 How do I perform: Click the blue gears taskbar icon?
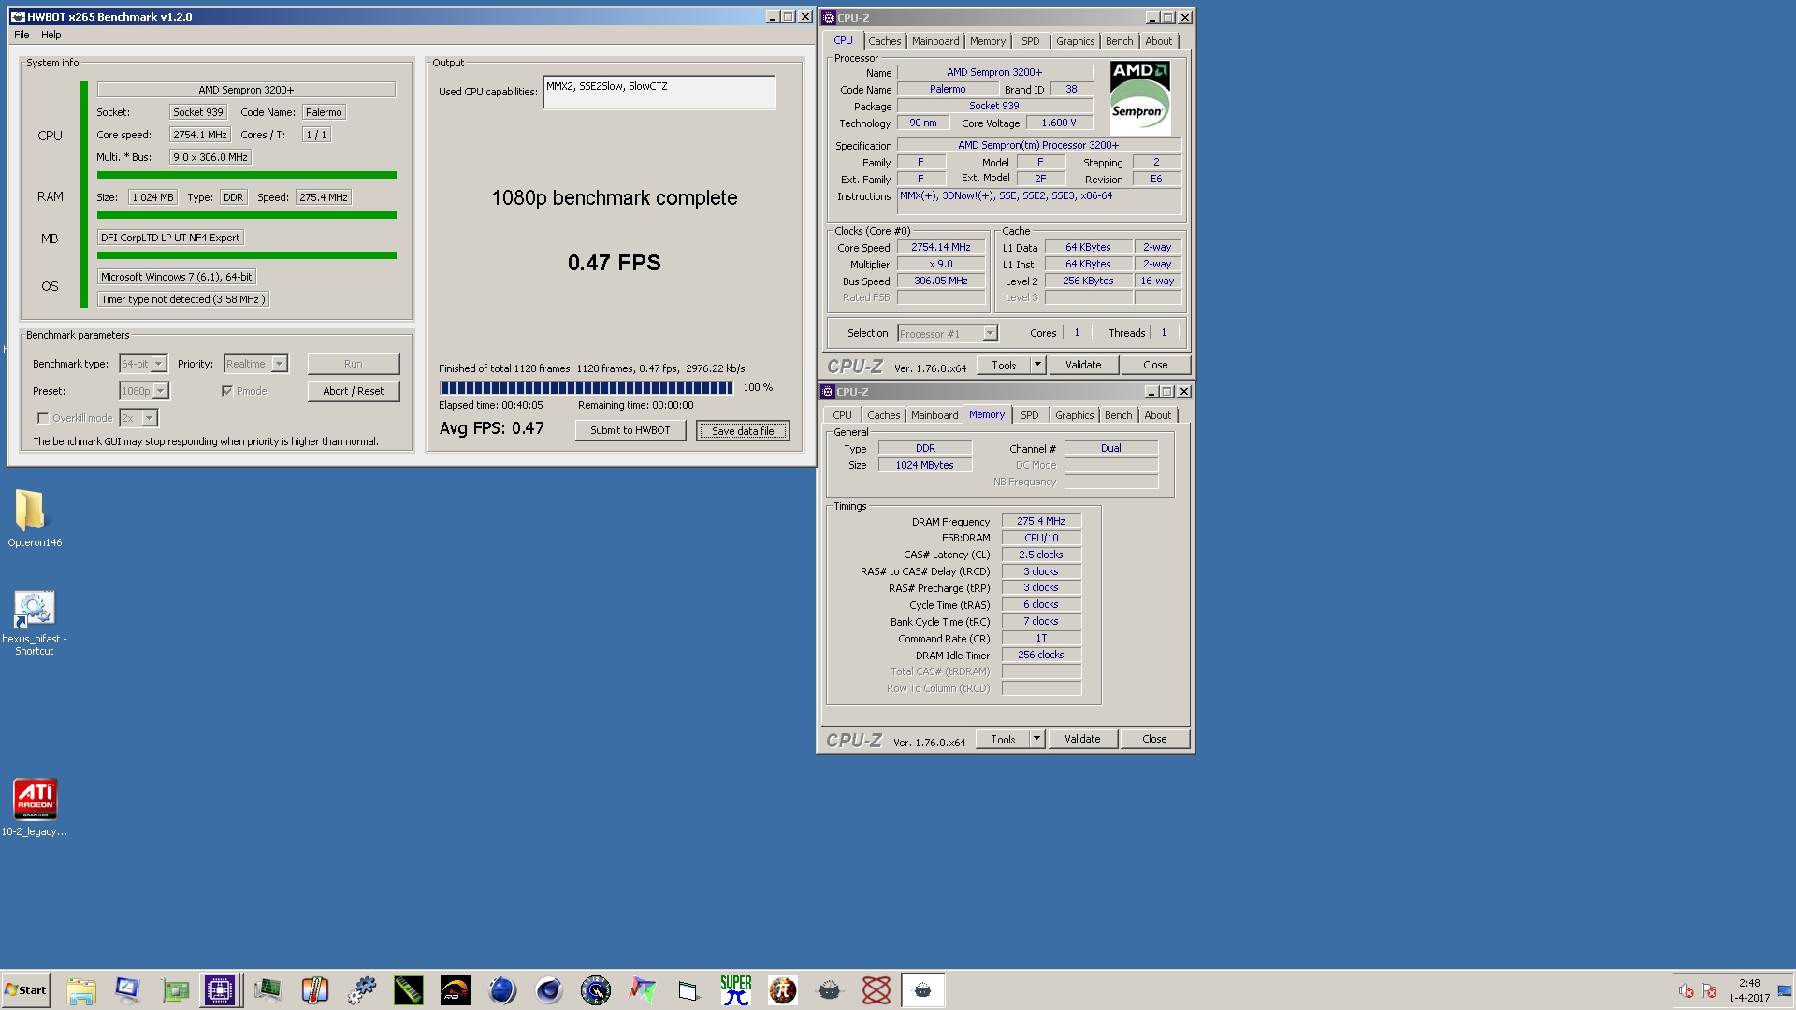pos(362,990)
